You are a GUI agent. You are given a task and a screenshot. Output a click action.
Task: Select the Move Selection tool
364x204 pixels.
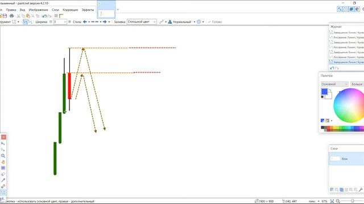coord(3,150)
